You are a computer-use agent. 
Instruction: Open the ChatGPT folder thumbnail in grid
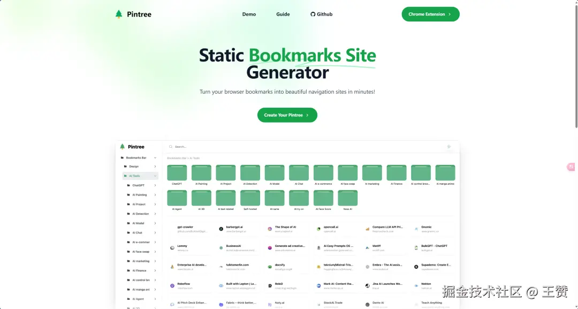coord(177,172)
